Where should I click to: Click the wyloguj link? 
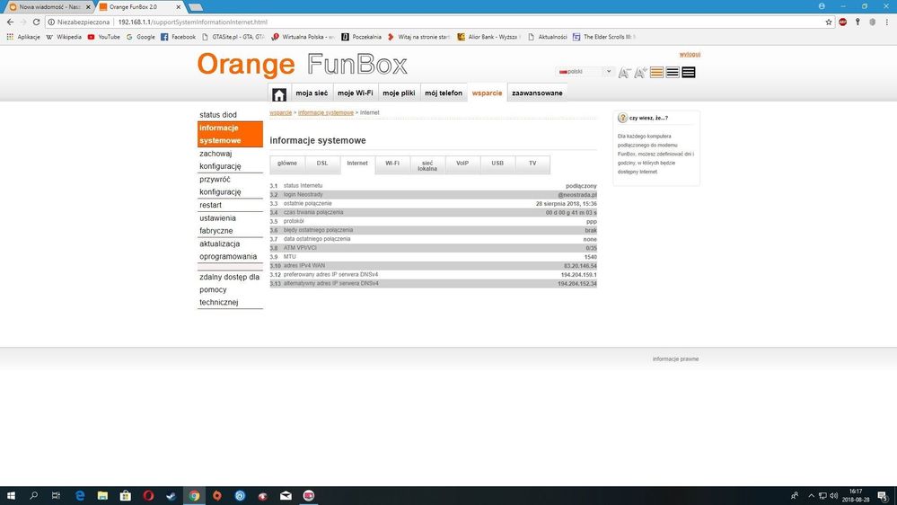(690, 54)
